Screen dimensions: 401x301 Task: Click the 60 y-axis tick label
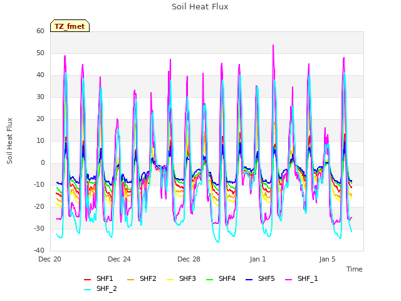[40, 31]
